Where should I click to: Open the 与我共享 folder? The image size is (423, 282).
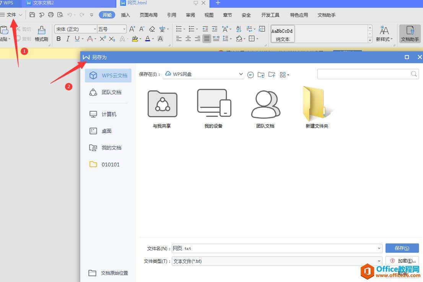click(x=162, y=109)
